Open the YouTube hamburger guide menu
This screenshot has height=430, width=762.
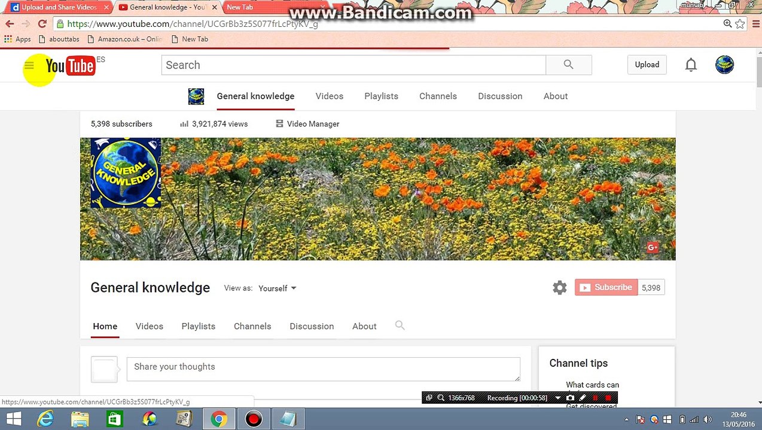click(29, 66)
